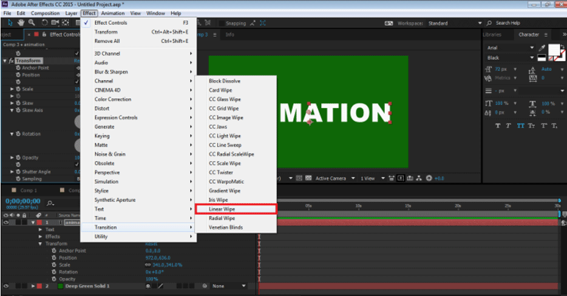
Task: Toggle the Snapping checkbox
Action: 220,23
